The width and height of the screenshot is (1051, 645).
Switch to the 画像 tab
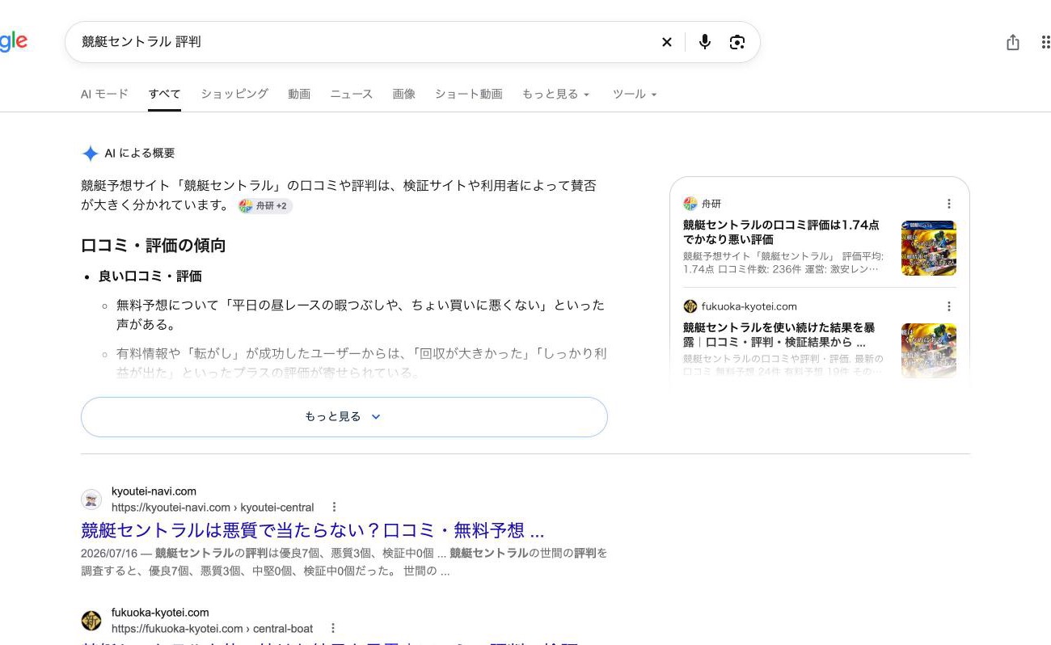pyautogui.click(x=403, y=94)
